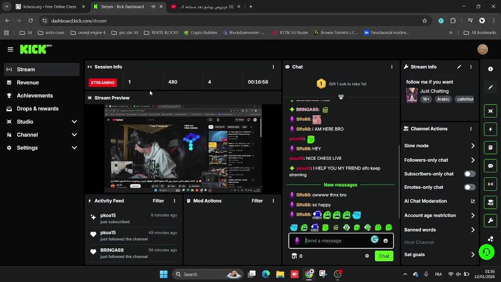Image resolution: width=501 pixels, height=282 pixels.
Task: Click the green Chat send button
Action: click(384, 256)
